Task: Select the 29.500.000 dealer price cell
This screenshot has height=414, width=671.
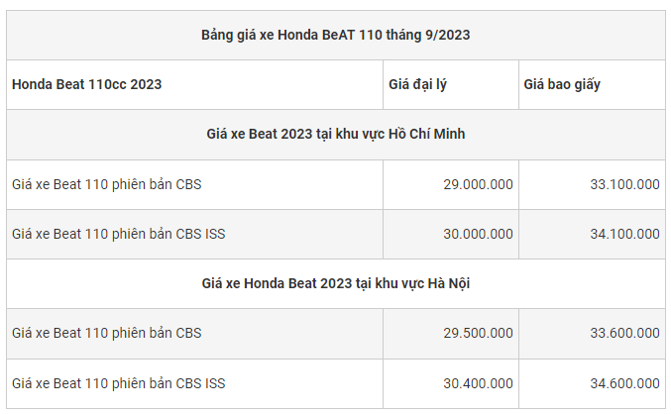Action: [478, 333]
